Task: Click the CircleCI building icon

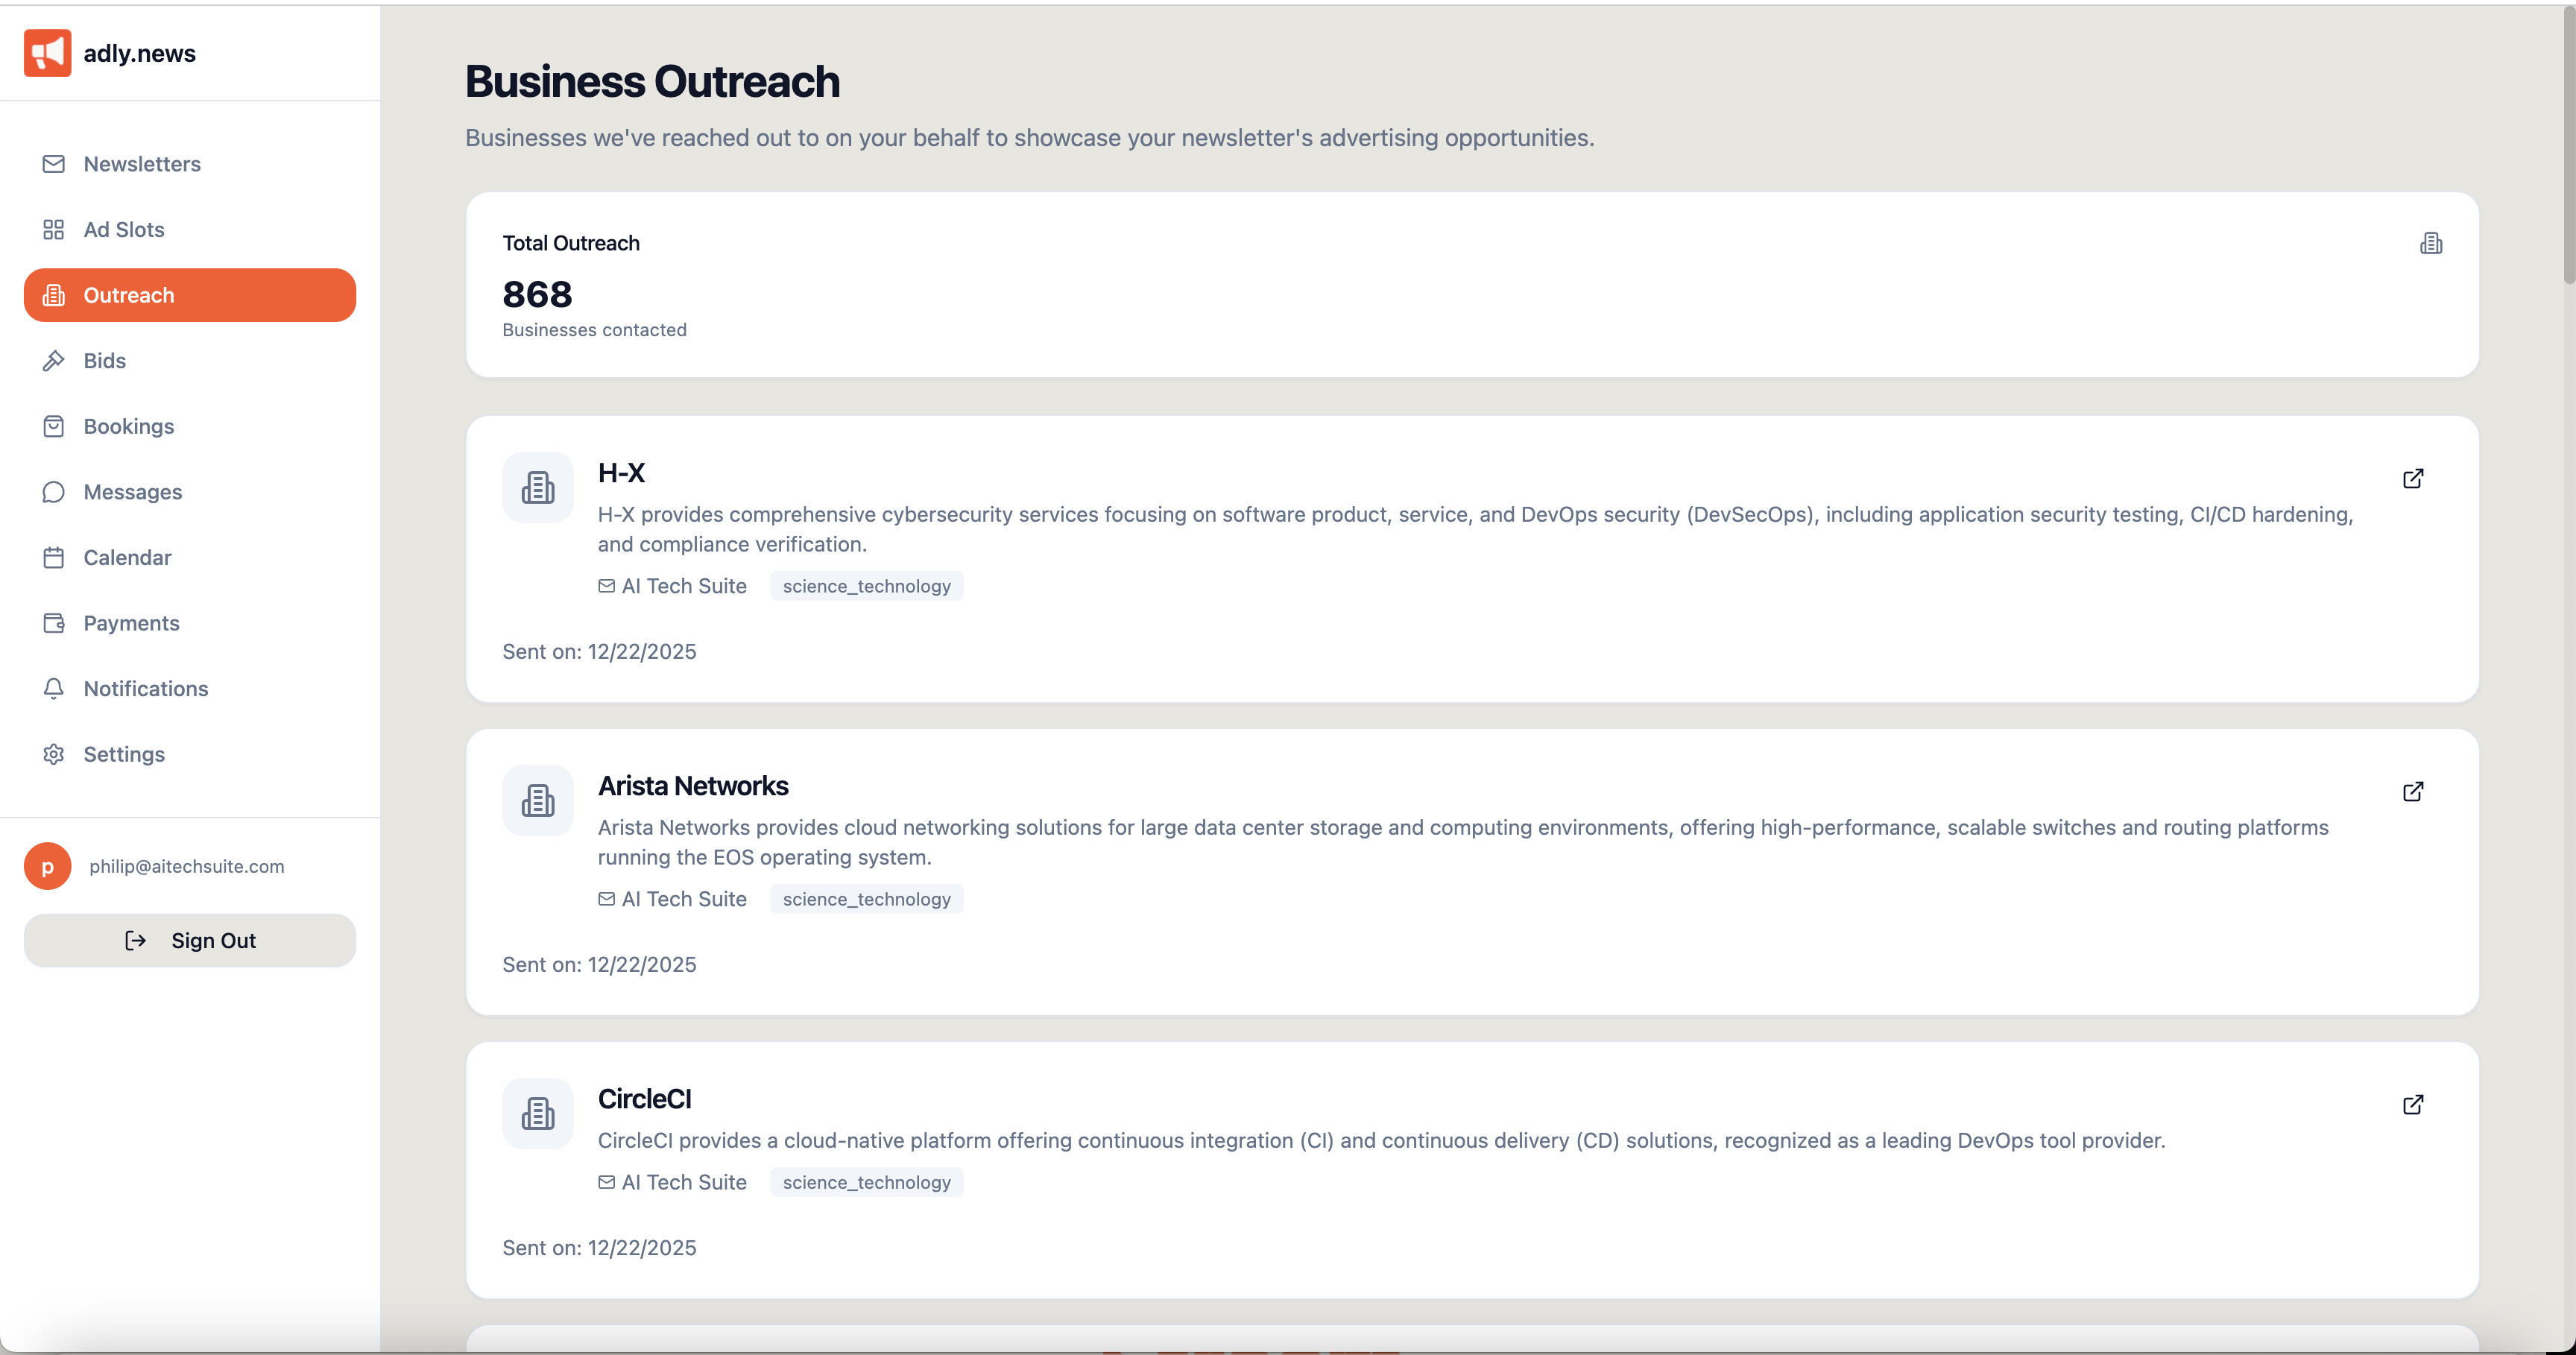Action: (x=538, y=1114)
